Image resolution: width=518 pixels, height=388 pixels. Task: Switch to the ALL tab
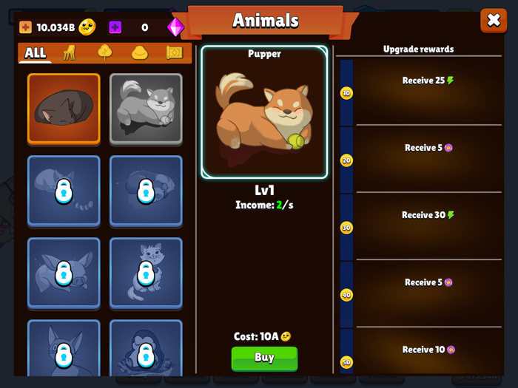tap(36, 52)
